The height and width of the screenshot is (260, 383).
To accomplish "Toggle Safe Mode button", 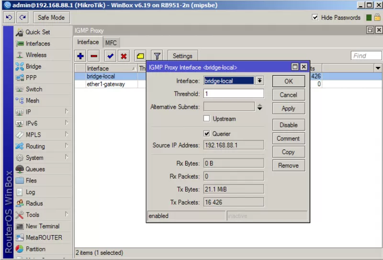I will click(x=51, y=18).
